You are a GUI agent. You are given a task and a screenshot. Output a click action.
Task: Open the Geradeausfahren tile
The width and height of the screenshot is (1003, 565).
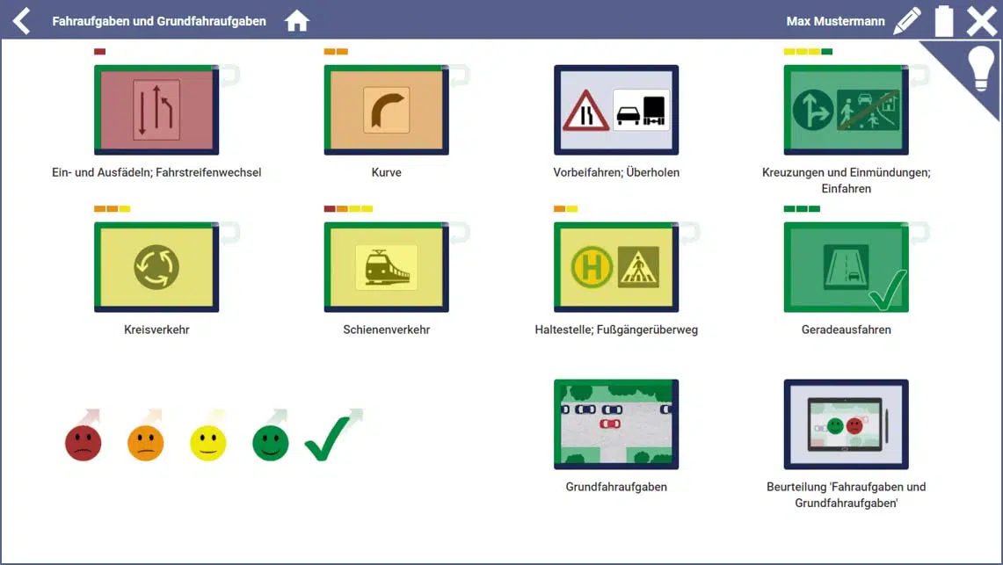(x=846, y=267)
